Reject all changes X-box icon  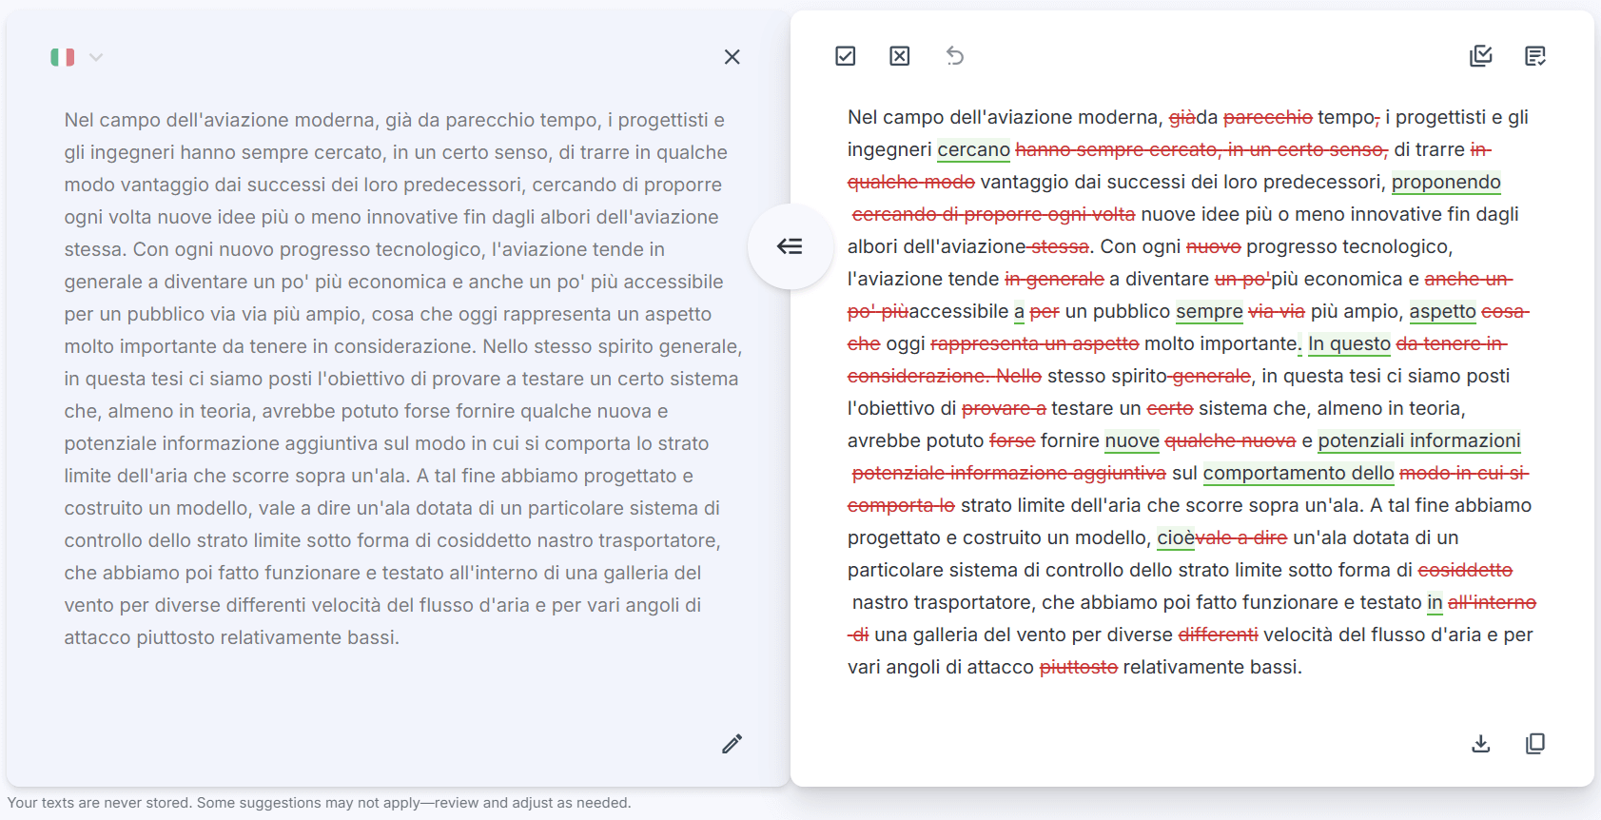[x=899, y=56]
